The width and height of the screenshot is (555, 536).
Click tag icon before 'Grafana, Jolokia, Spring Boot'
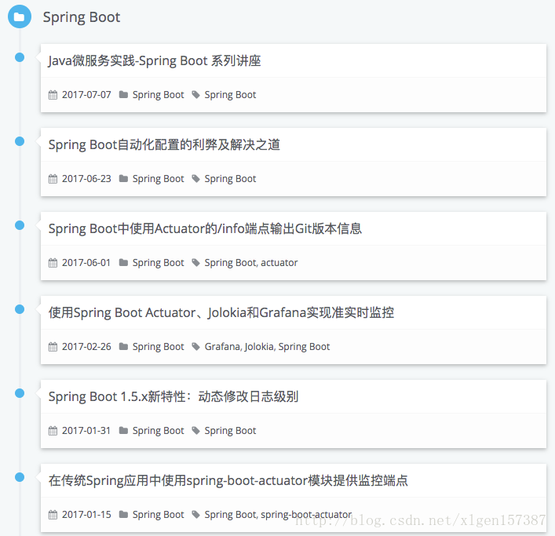[x=195, y=346]
